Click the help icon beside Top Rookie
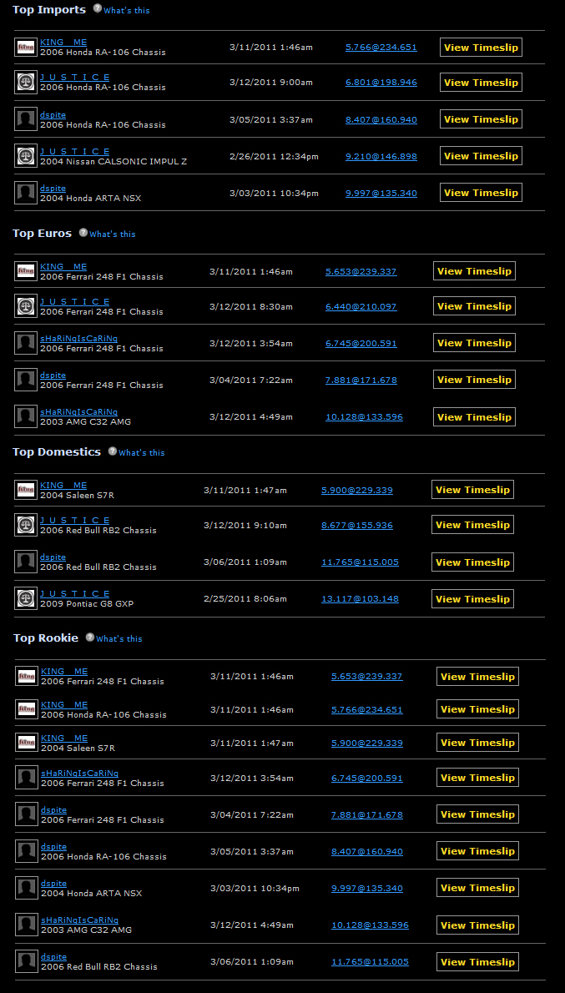Viewport: 565px width, 993px height. click(x=90, y=638)
